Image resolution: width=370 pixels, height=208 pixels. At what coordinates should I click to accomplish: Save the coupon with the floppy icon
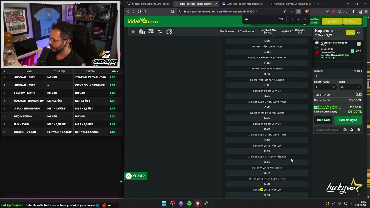coord(345,130)
